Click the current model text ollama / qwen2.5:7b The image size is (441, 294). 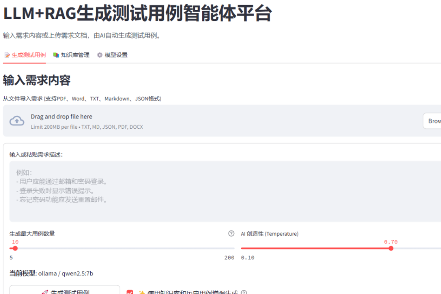(66, 274)
